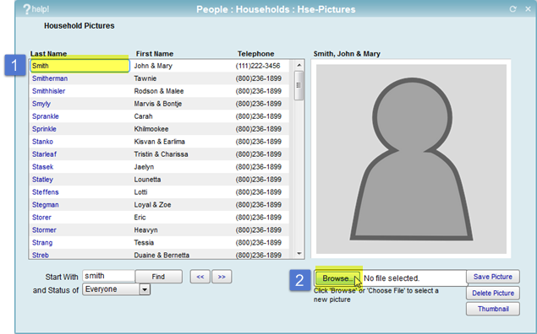Image resolution: width=537 pixels, height=334 pixels.
Task: Select the Streb last name
Action: 41,255
